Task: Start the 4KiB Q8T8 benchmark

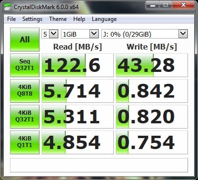Action: click(25, 91)
